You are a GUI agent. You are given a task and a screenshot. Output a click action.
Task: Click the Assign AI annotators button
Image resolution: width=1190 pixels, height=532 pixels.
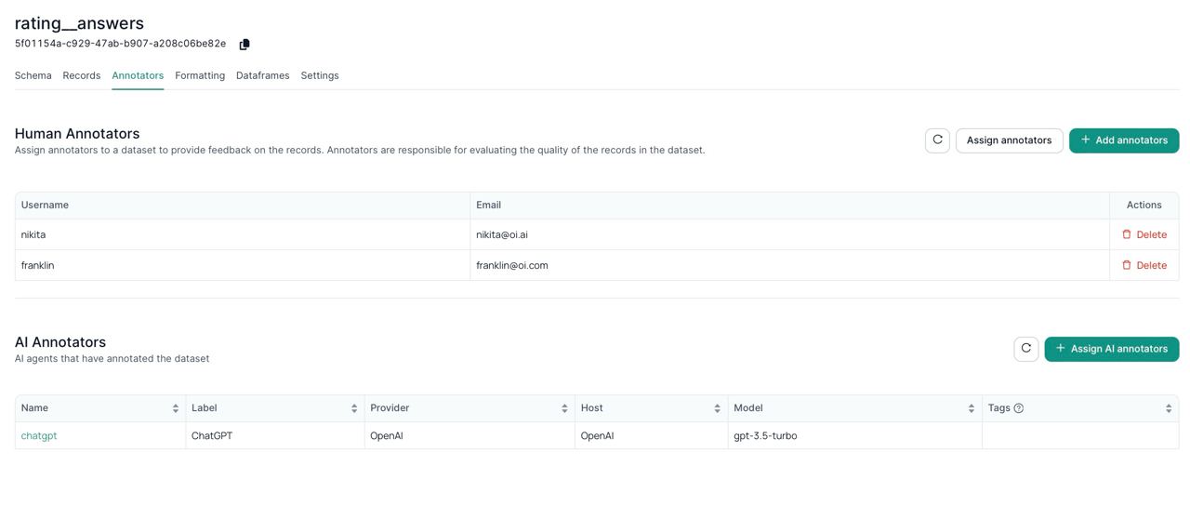tap(1111, 349)
